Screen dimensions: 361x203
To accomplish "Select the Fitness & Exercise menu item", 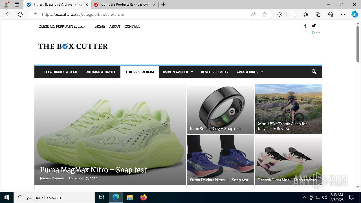I will [x=140, y=72].
